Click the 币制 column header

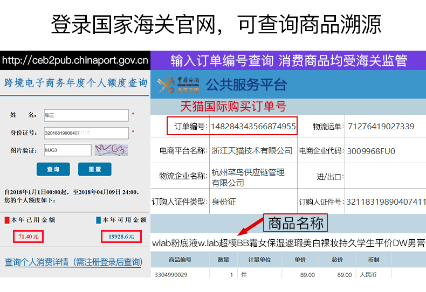pos(374,260)
